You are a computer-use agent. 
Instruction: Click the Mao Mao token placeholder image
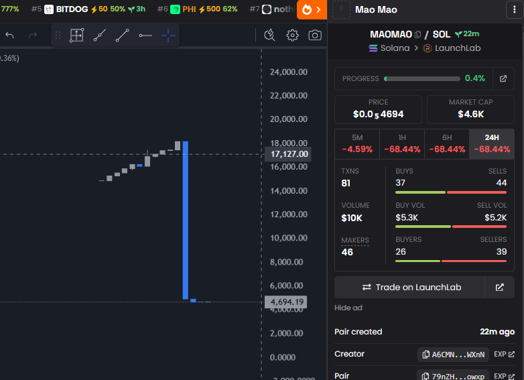point(341,9)
